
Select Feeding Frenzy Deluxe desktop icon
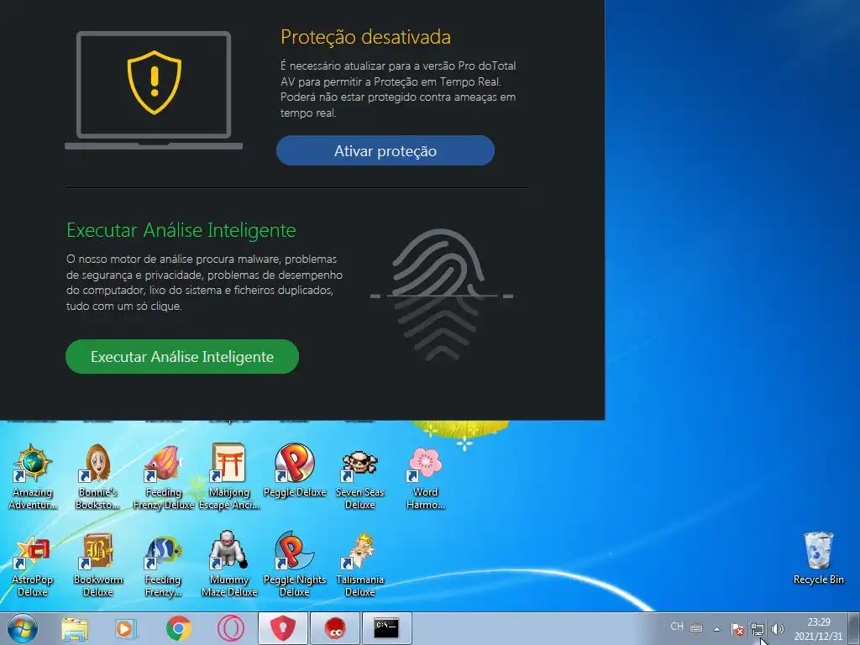[163, 477]
